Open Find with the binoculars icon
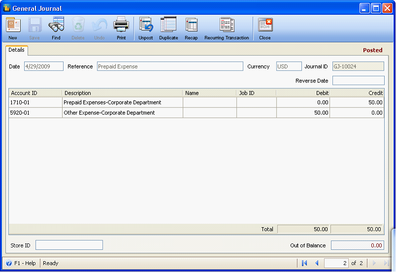The width and height of the screenshot is (396, 272). click(x=56, y=25)
